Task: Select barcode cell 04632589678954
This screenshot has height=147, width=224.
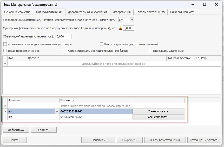Action: point(96,117)
